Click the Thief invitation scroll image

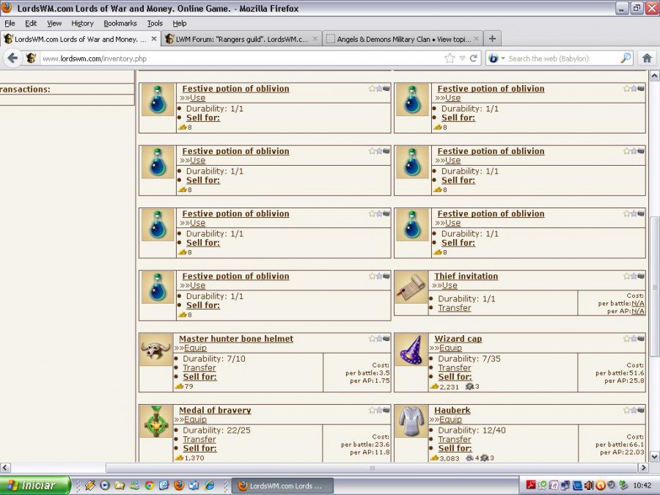pyautogui.click(x=411, y=288)
